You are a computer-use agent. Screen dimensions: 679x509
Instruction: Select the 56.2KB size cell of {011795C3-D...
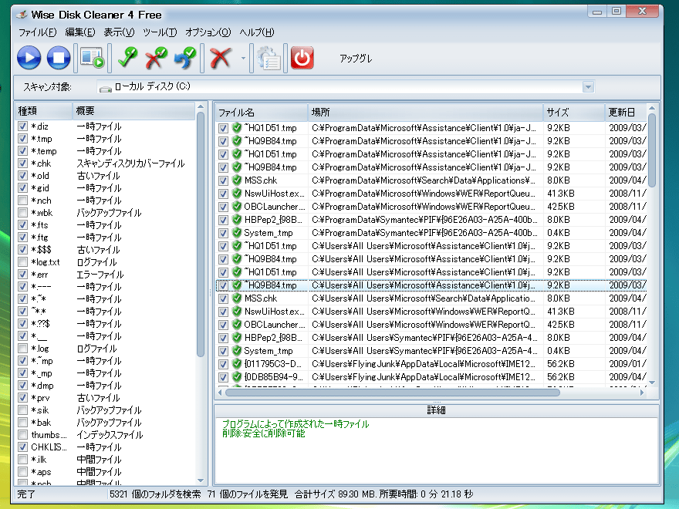coord(561,364)
